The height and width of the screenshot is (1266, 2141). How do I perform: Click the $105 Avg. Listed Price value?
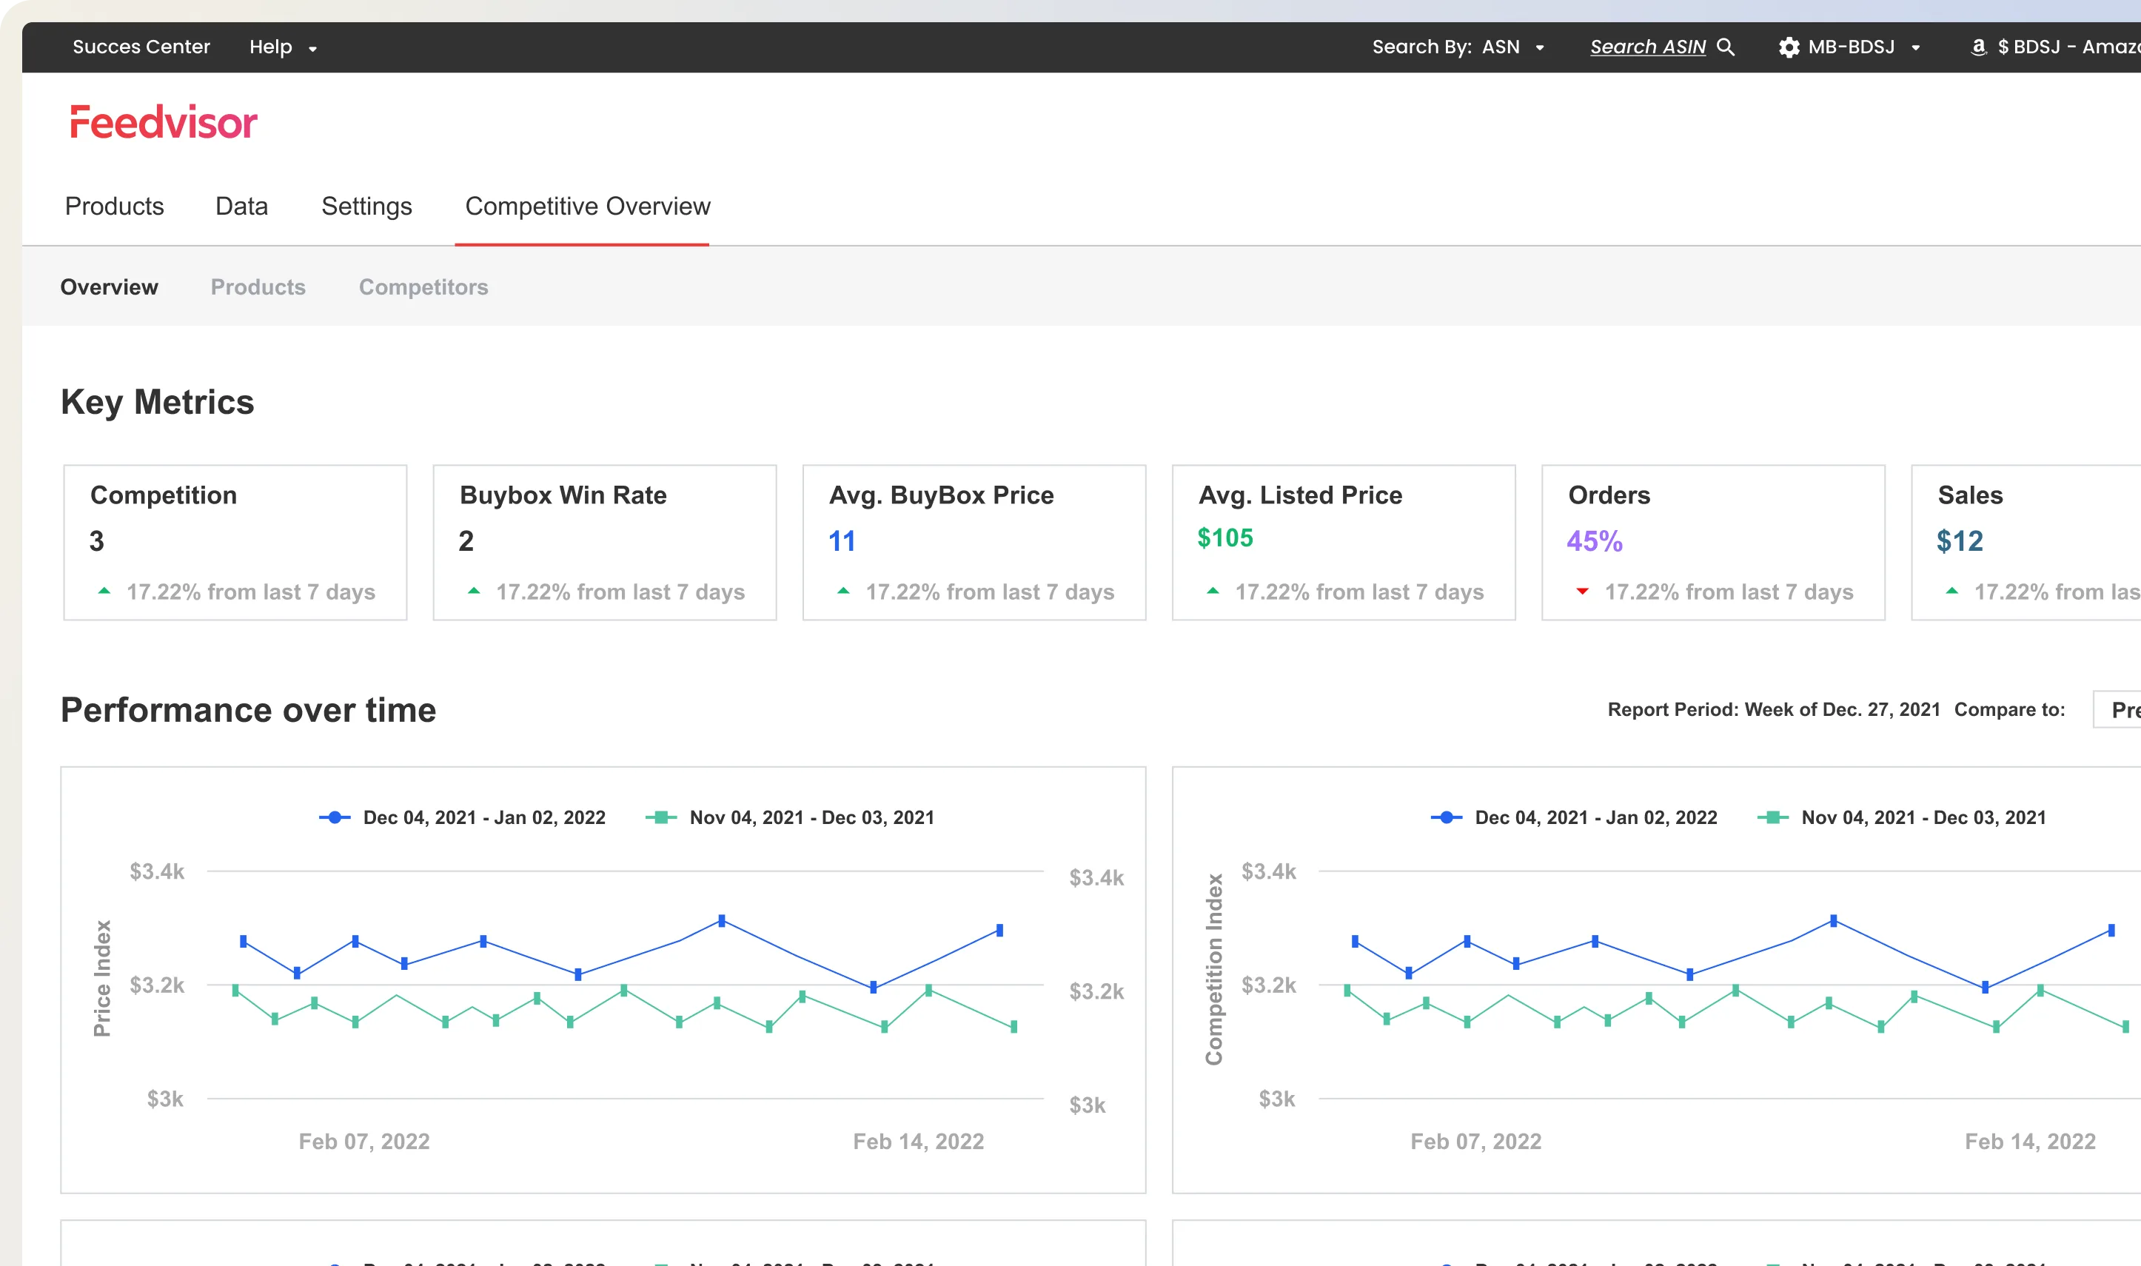1225,538
